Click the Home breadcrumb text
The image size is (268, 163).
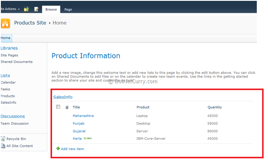pyautogui.click(x=59, y=23)
